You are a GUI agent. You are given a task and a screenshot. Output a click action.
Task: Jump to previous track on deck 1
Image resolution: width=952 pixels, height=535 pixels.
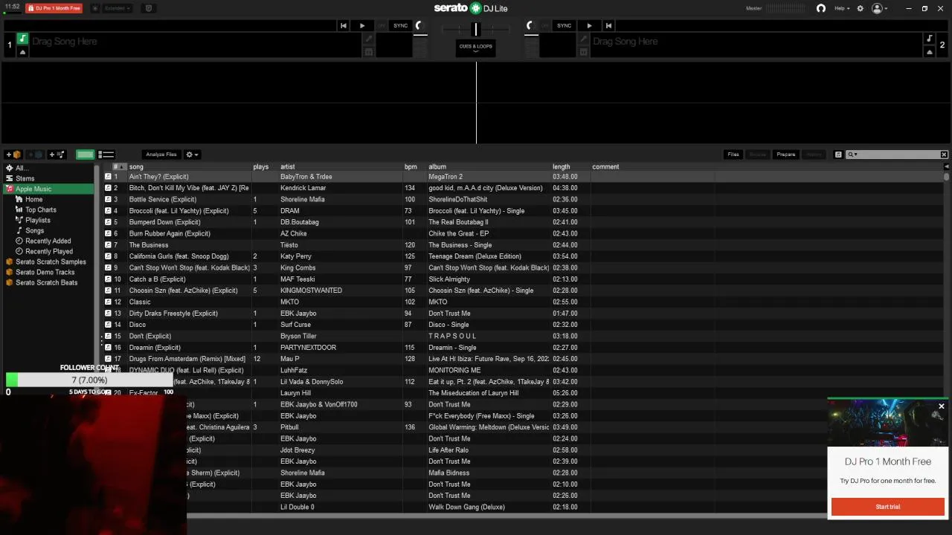[x=343, y=25]
